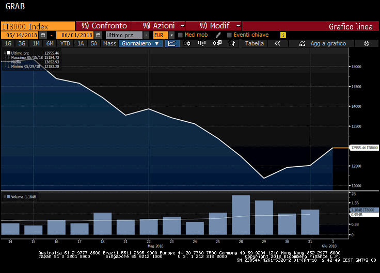Open calendar picker for end date 06/01/2018
The image size is (380, 273).
pyautogui.click(x=97, y=35)
